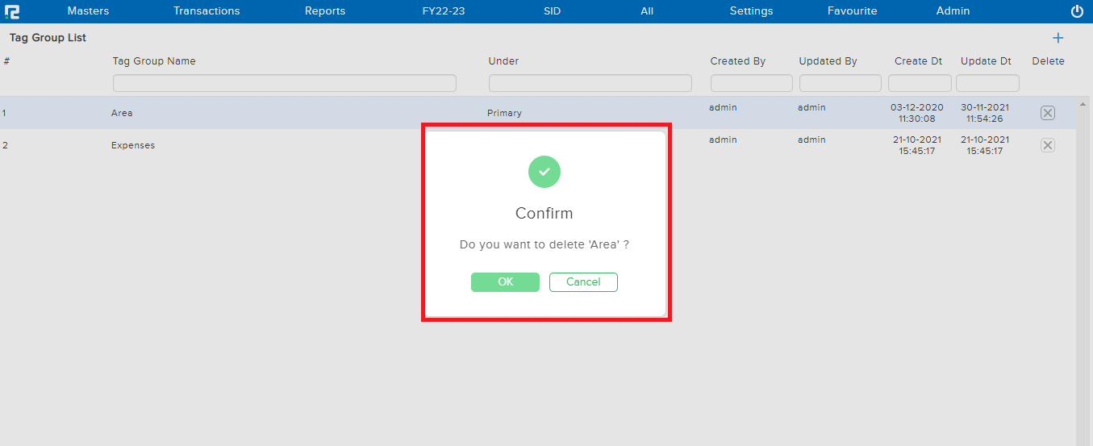The image size is (1093, 446).
Task: Click the app logo in top-left corner
Action: [12, 11]
